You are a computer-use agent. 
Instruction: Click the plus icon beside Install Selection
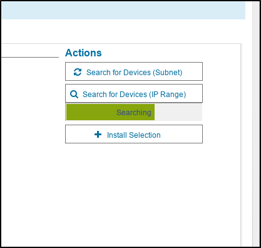pos(98,135)
